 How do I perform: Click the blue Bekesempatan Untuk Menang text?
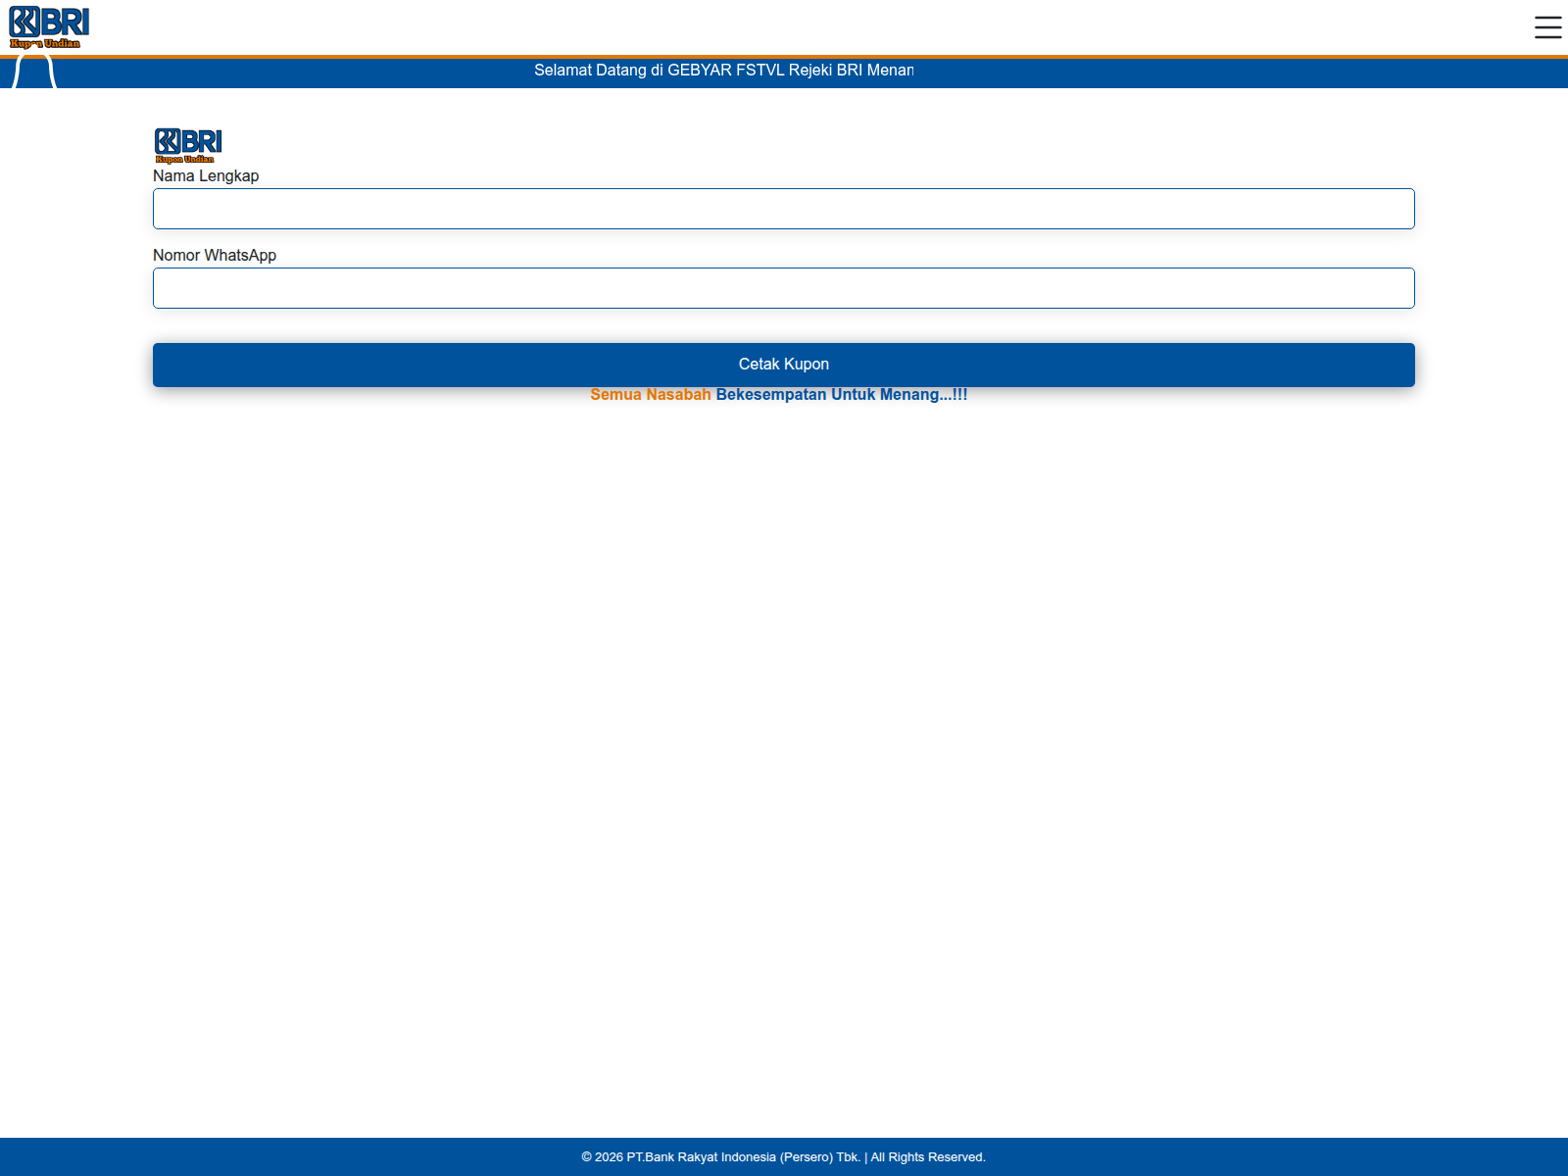coord(841,395)
